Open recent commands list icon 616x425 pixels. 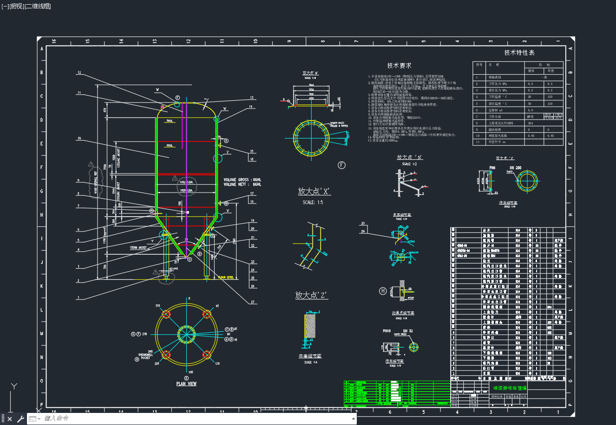(x=33, y=419)
